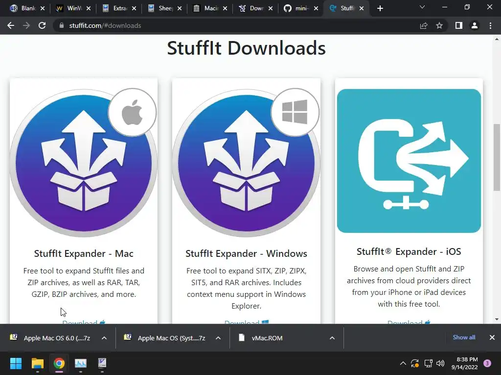Viewport: 501px width, 375px height.
Task: Click the StuffIt Expander iOS icon image
Action: point(409,161)
